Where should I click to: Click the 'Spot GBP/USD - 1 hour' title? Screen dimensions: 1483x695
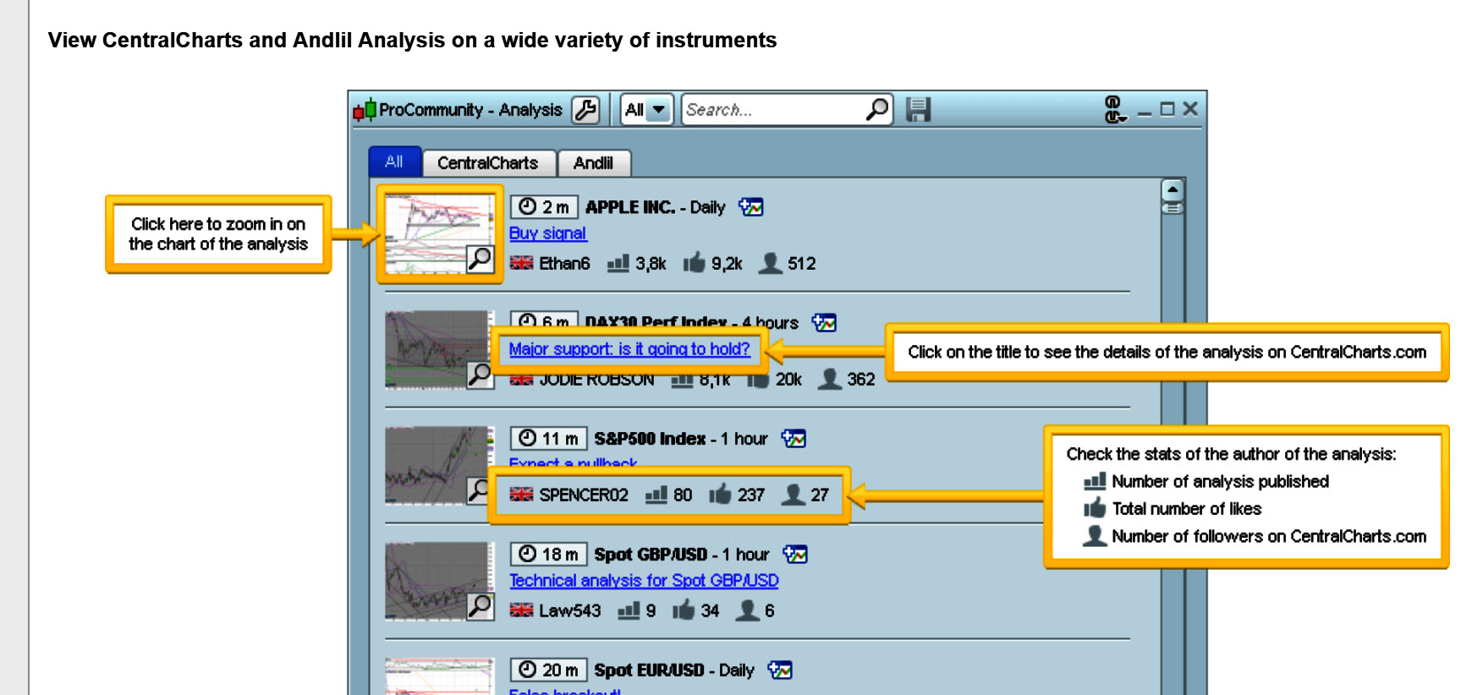point(682,555)
